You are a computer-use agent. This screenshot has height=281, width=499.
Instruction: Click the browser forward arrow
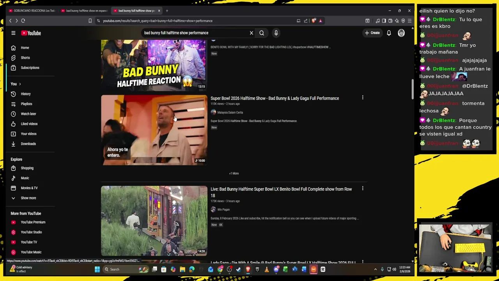tap(16, 21)
